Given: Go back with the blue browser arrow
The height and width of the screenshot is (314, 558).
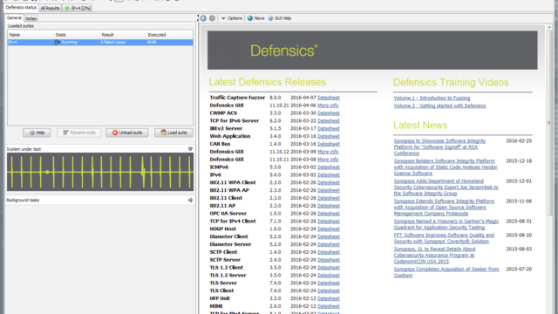Looking at the screenshot, I should pyautogui.click(x=203, y=18).
